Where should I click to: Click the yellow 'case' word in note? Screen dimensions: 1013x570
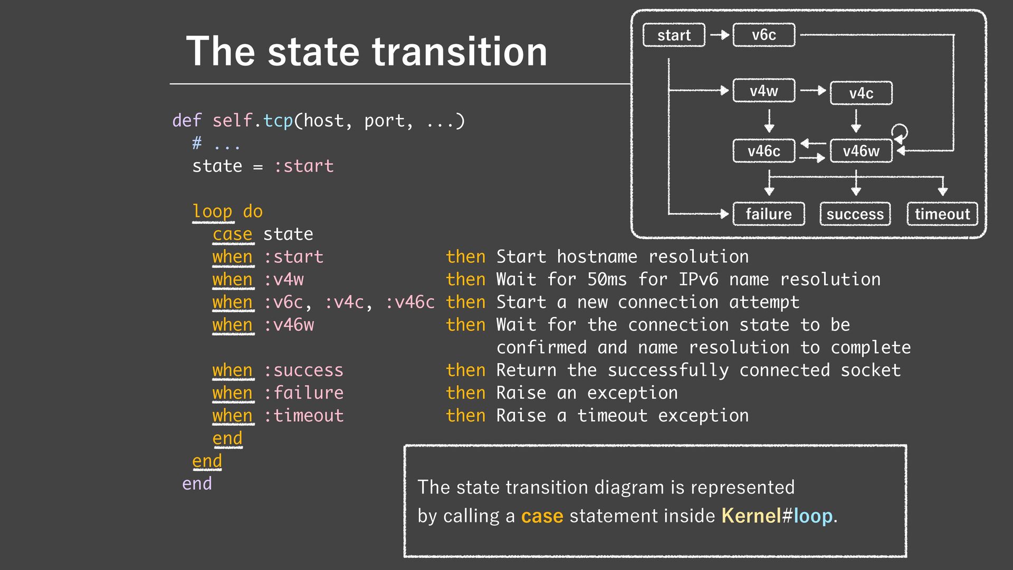click(x=542, y=516)
